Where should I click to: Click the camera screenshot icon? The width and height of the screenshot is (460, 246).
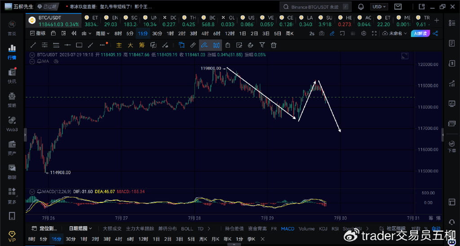click(x=322, y=33)
